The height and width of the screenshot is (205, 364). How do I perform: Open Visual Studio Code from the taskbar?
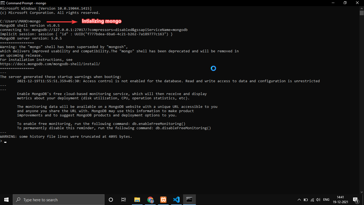point(176,199)
